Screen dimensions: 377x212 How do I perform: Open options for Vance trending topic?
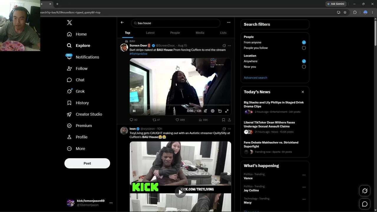click(x=304, y=175)
